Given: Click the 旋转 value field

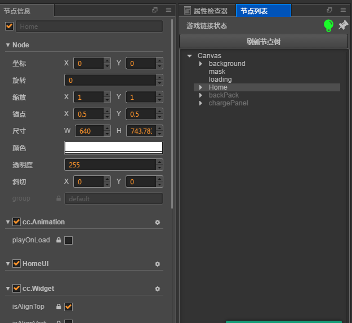Looking at the screenshot, I should [110, 80].
